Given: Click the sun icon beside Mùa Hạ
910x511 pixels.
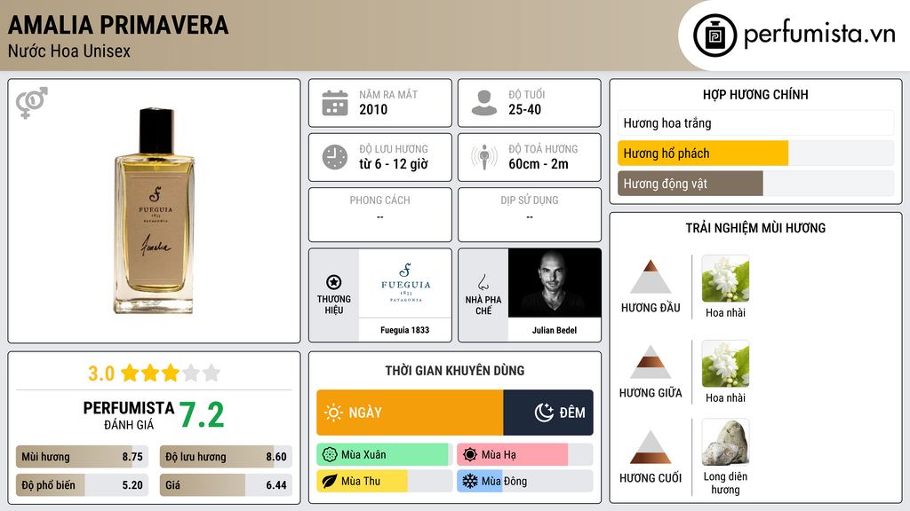Looking at the screenshot, I should 470,455.
